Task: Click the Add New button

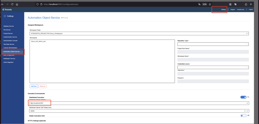Action: click(x=34, y=86)
